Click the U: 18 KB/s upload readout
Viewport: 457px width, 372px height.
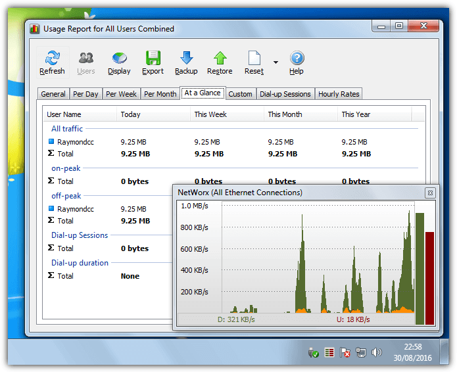point(353,319)
